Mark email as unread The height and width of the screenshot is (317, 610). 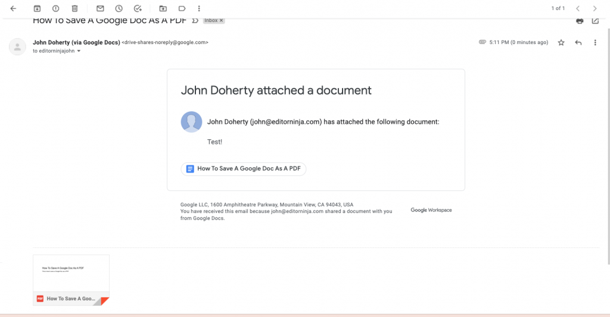[x=100, y=8]
